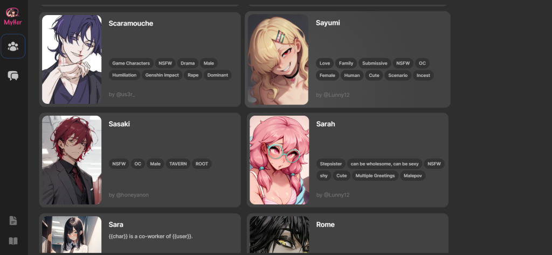
Task: Open the chats speech-bubbles icon
Action: [x=13, y=75]
